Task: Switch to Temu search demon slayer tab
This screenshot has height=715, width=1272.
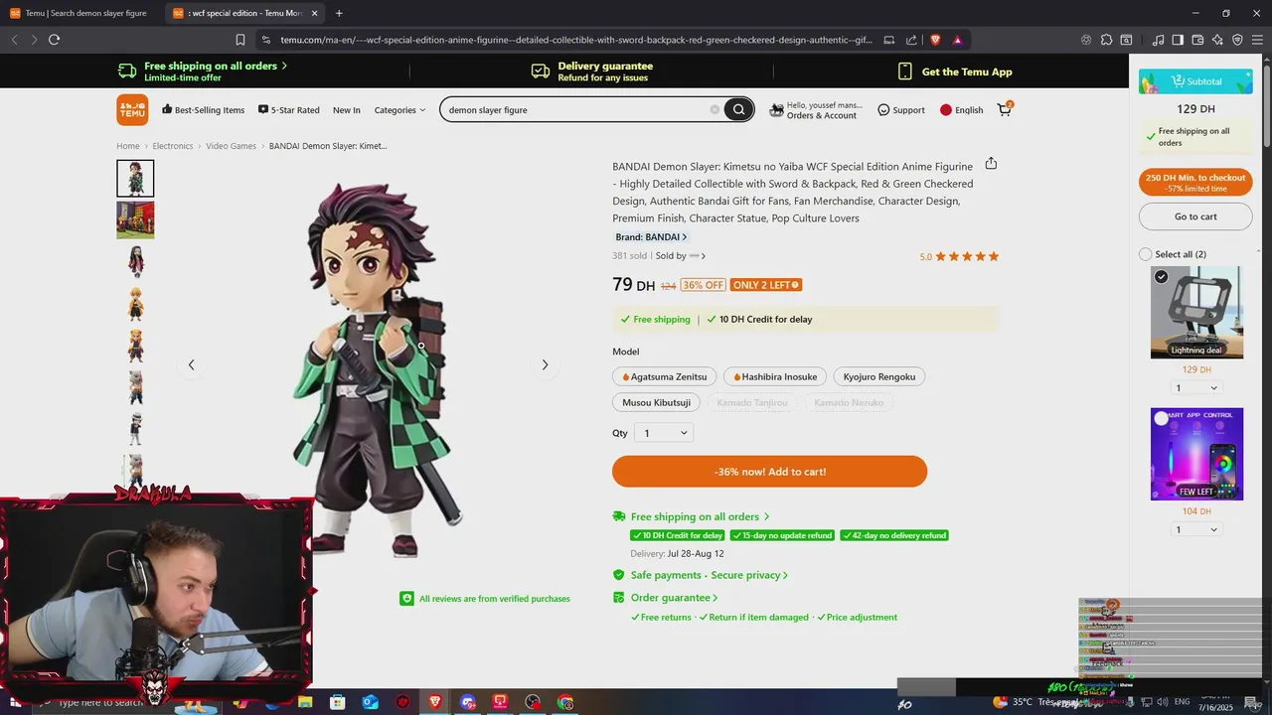Action: click(79, 13)
